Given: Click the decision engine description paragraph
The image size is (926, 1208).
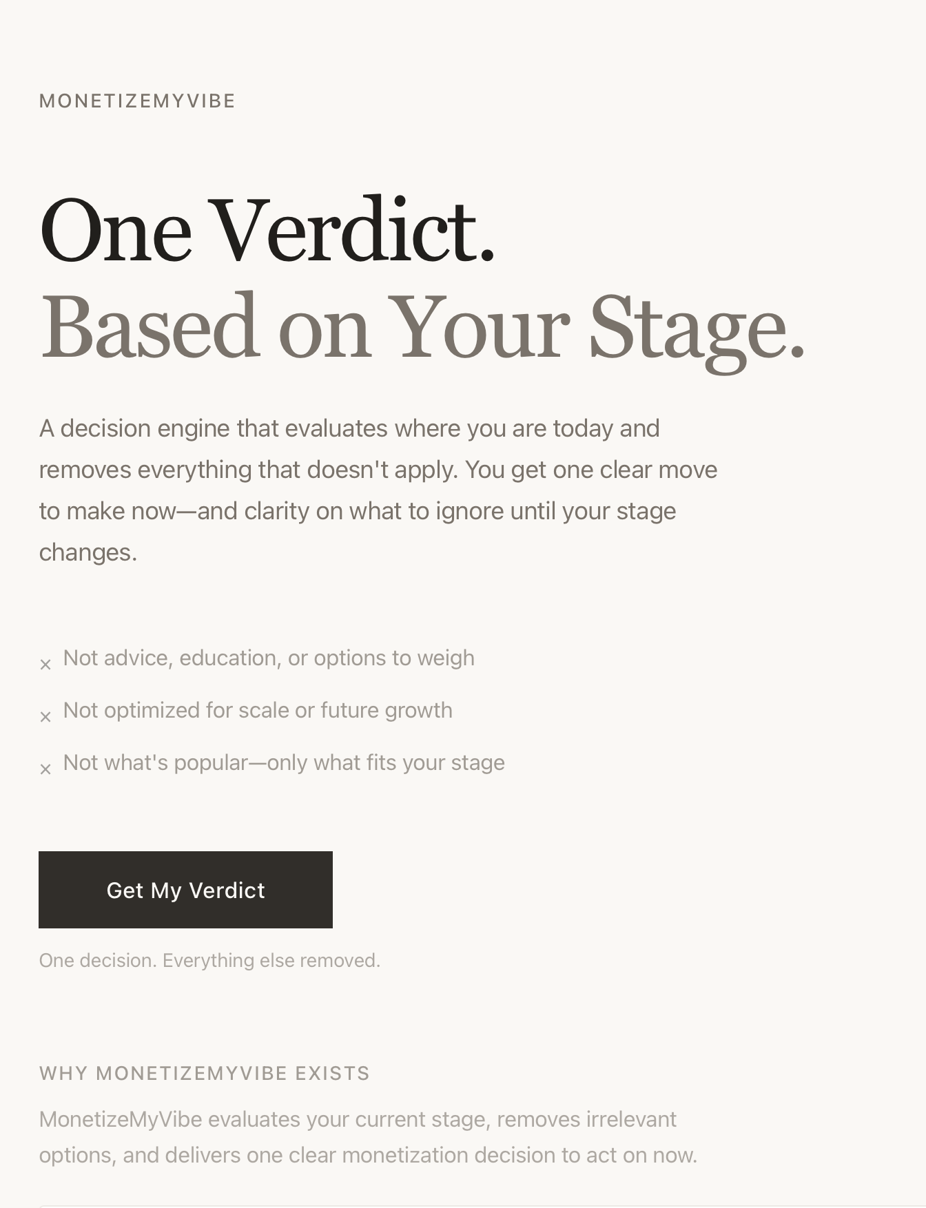Looking at the screenshot, I should [379, 489].
